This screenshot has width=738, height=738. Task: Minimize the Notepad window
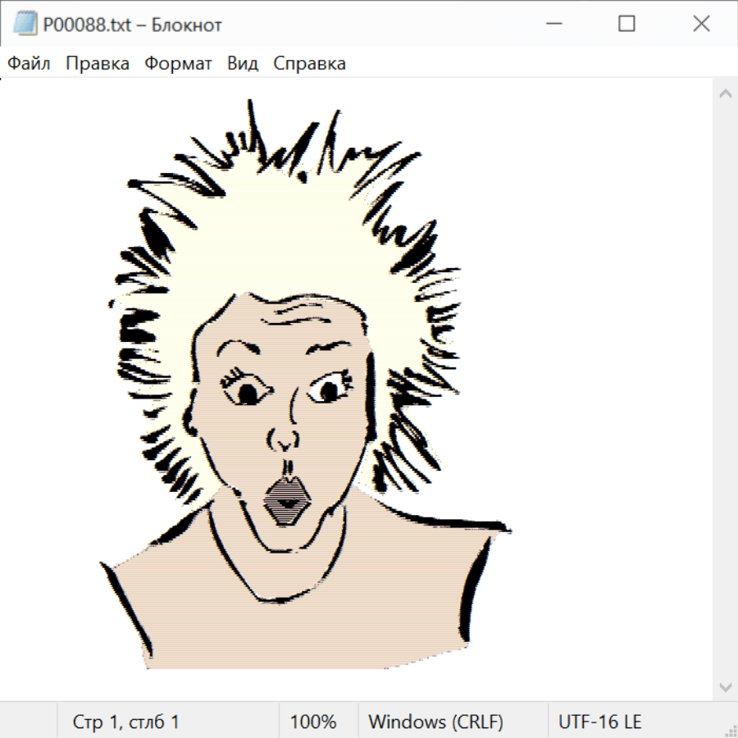[552, 25]
